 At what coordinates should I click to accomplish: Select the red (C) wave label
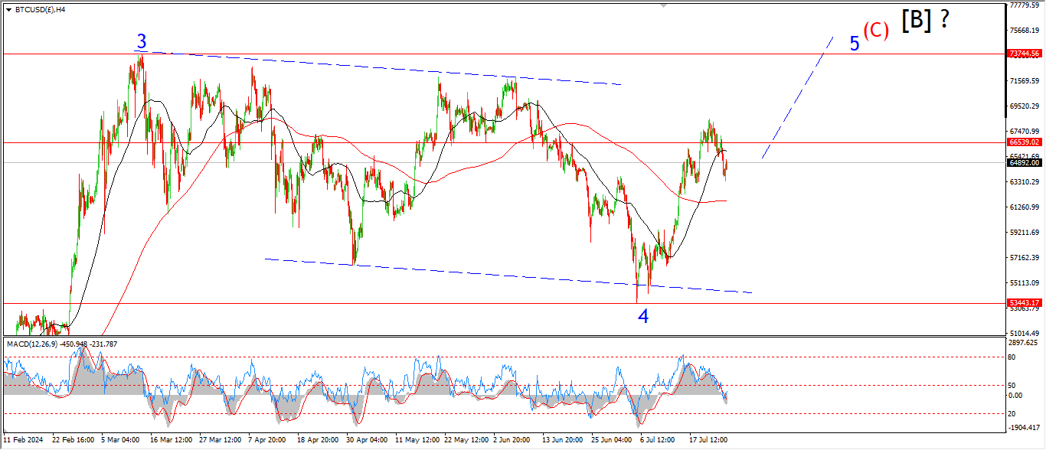(x=875, y=31)
